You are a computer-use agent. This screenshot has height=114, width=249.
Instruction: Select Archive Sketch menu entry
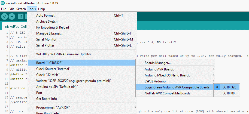(82, 21)
